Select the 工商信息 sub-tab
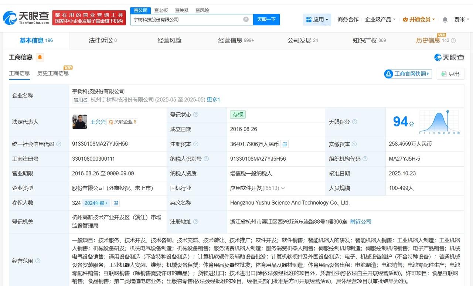Viewport: 473px width, 286px height. tap(20, 73)
